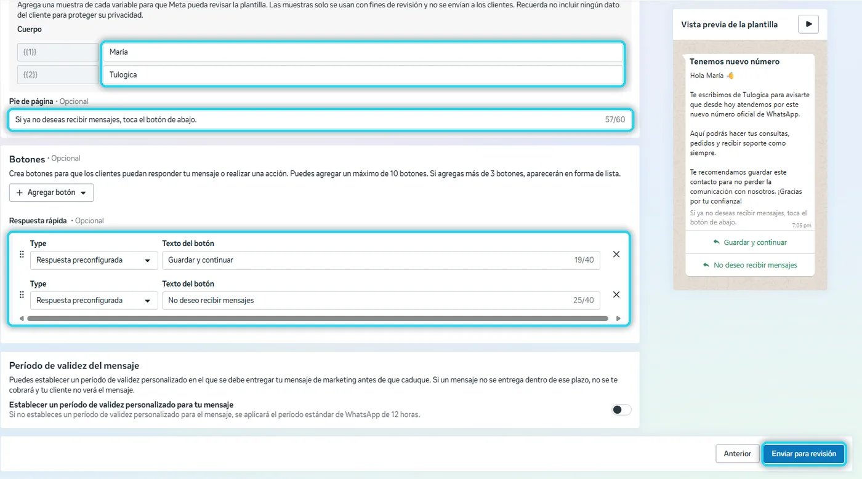Click the horizontal scrollbar under quick replies
862x479 pixels.
tap(318, 319)
